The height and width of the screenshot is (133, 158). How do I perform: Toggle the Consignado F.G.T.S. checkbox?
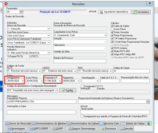tap(82, 86)
